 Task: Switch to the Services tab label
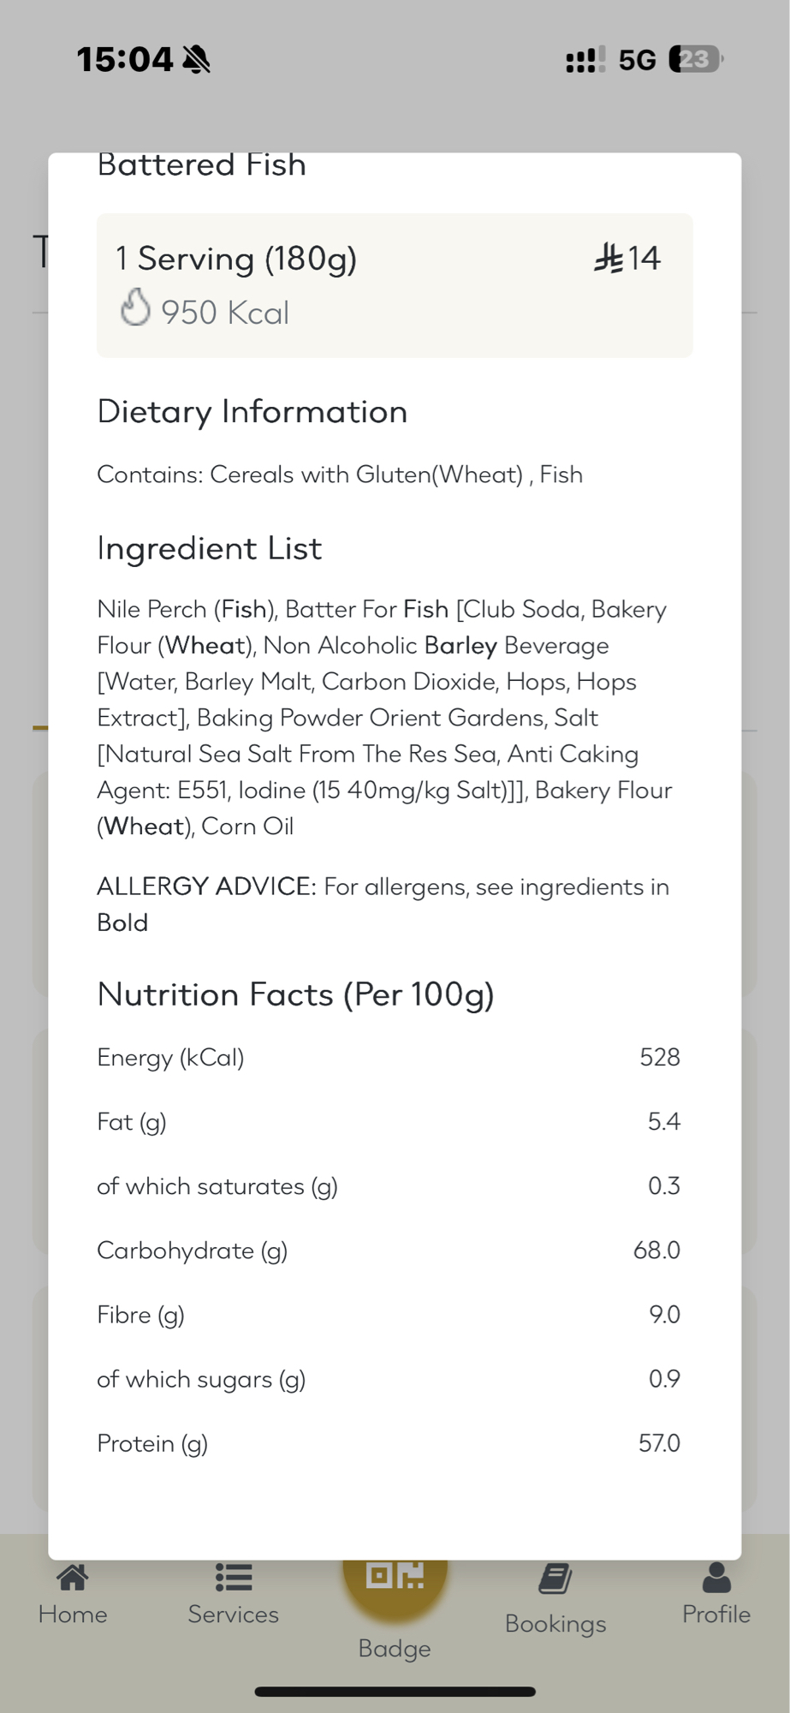[233, 1615]
